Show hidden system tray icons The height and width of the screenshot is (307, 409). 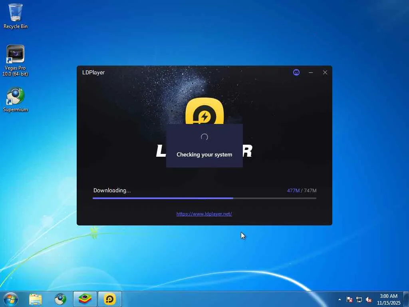[x=340, y=299]
